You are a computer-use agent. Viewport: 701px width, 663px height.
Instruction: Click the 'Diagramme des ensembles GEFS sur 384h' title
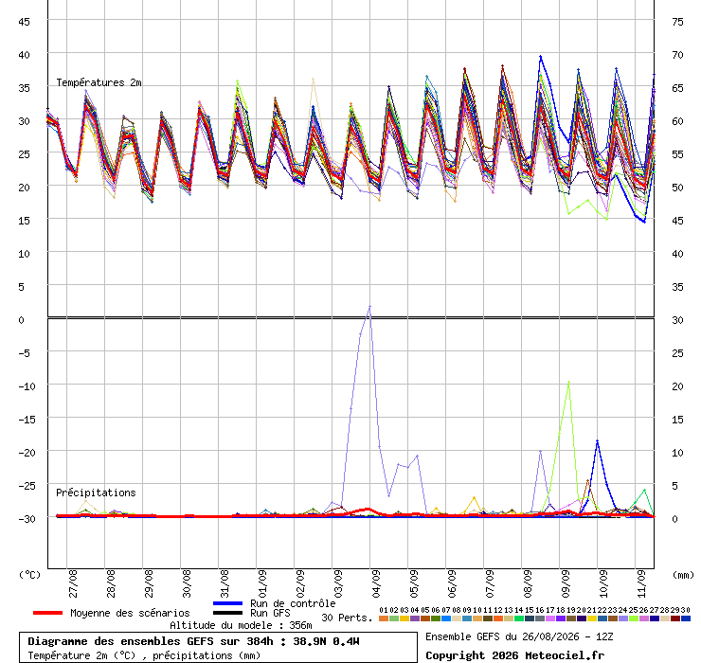151,641
